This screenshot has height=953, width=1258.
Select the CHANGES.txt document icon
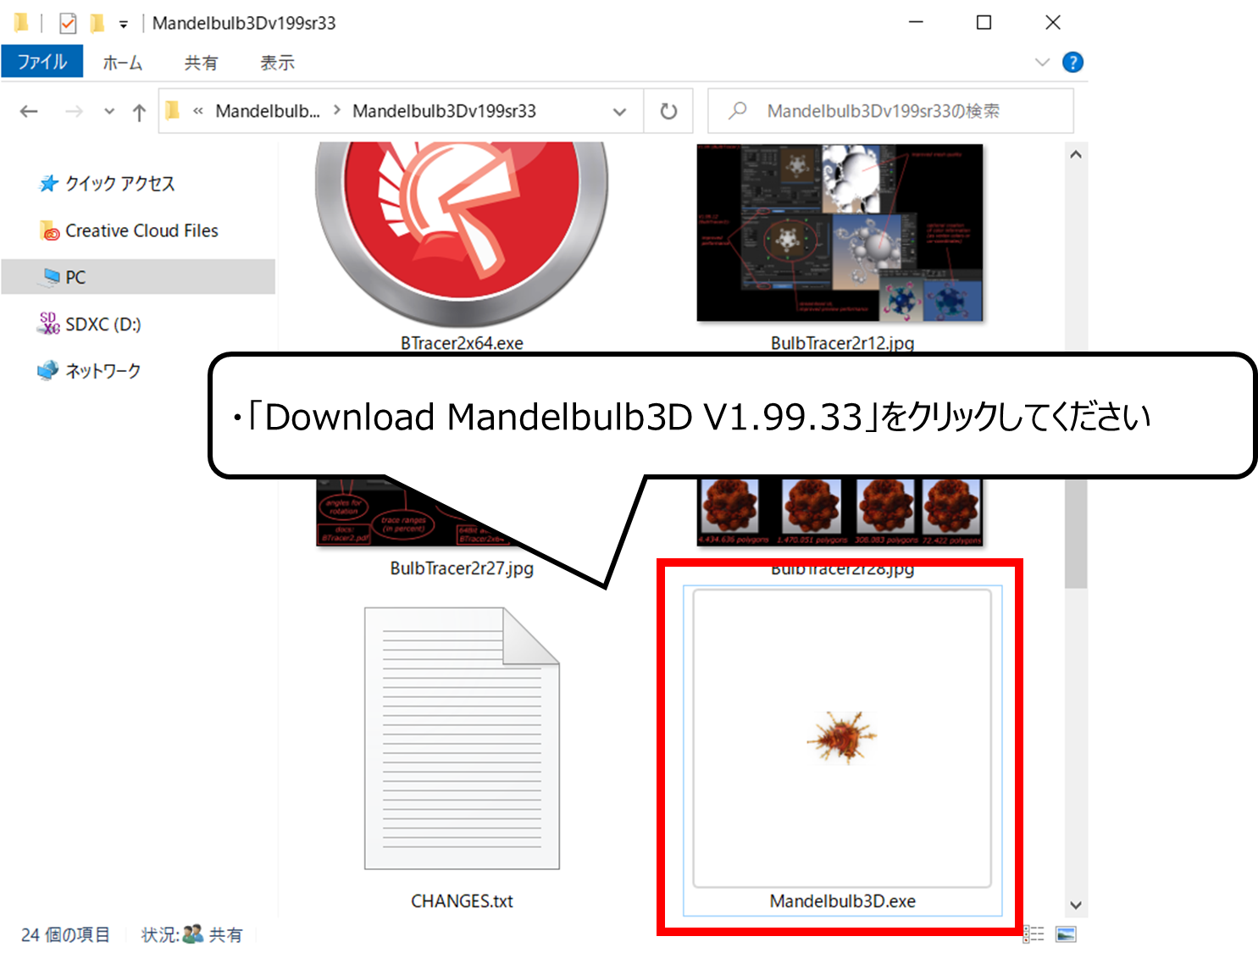click(462, 738)
